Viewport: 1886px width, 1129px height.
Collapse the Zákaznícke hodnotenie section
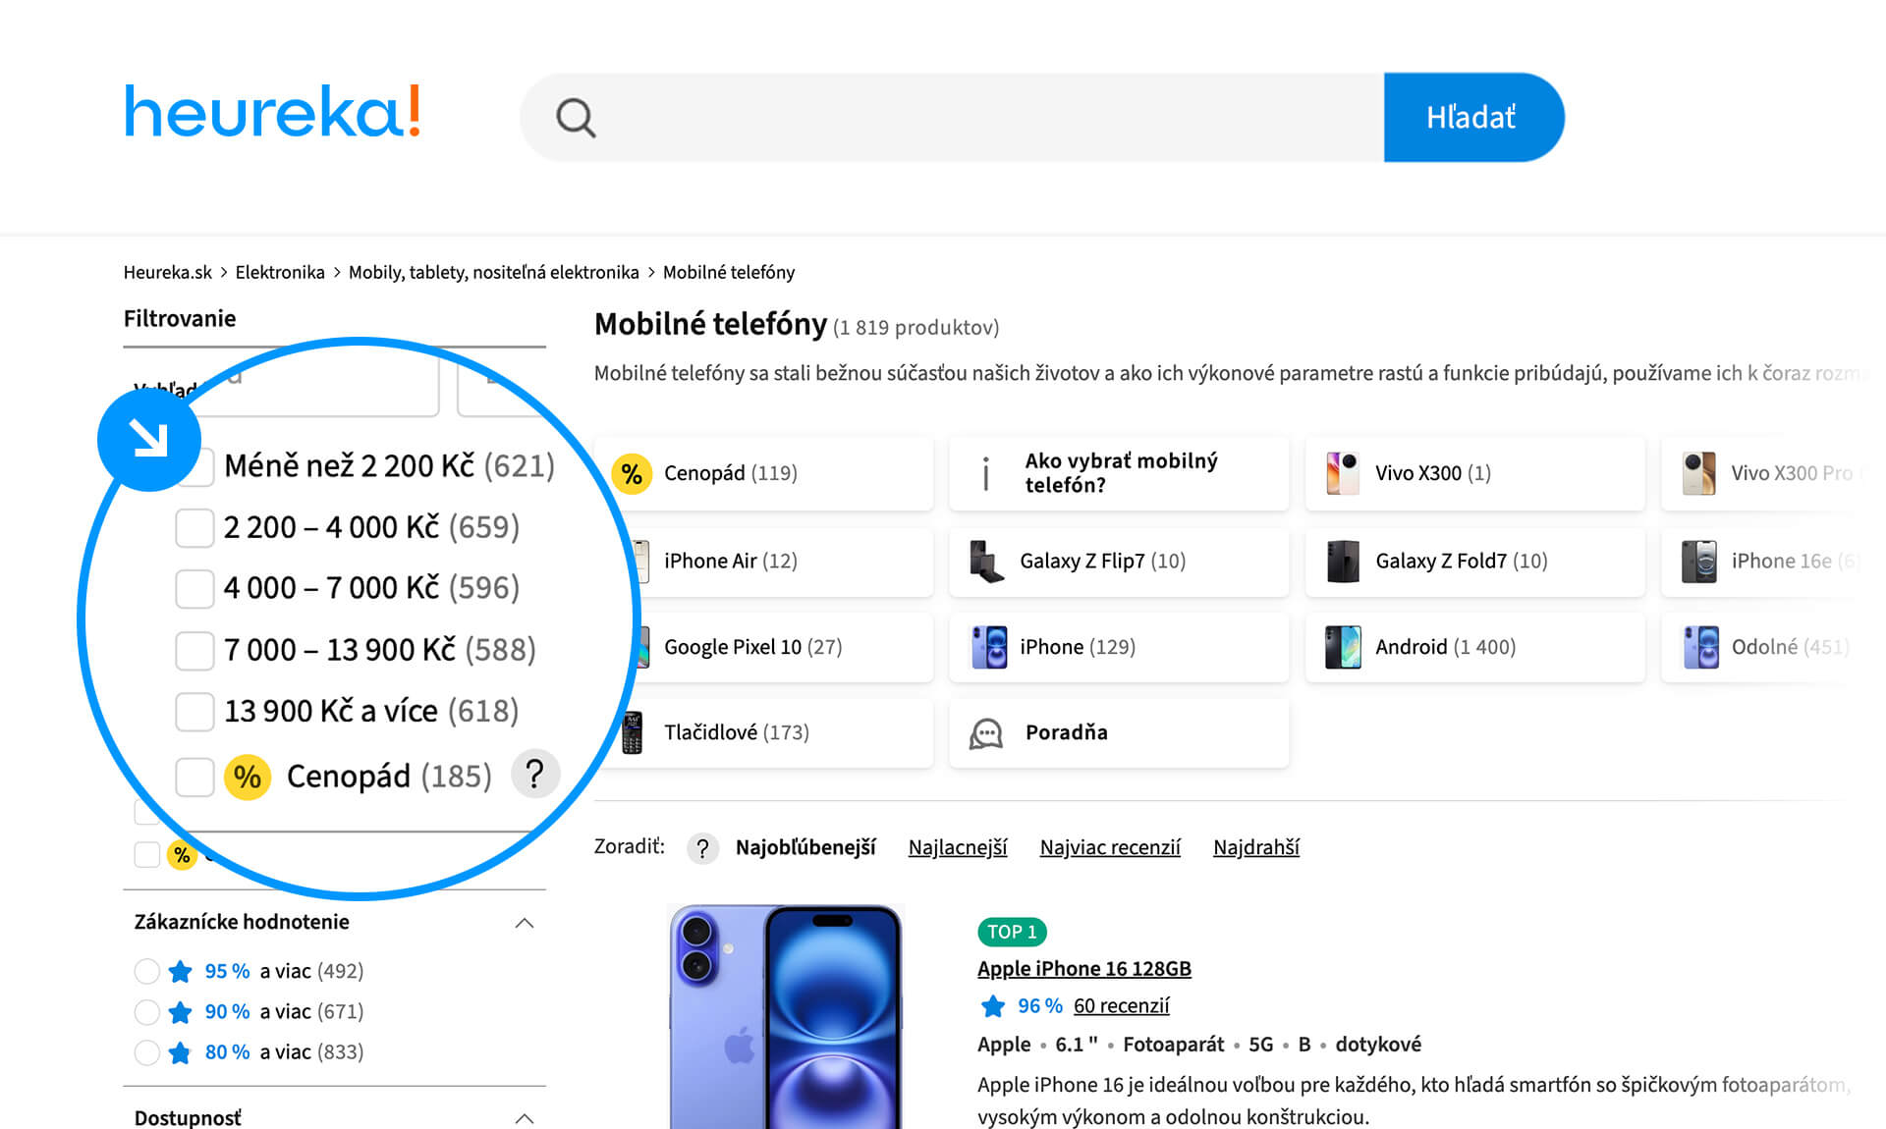(x=525, y=922)
